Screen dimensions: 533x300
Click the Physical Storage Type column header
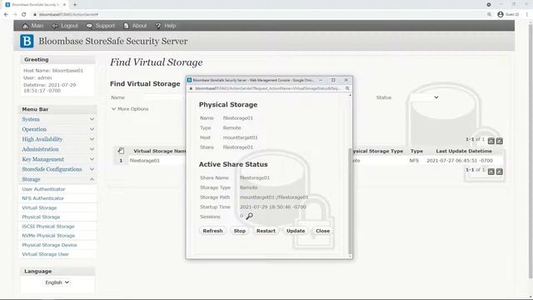point(377,151)
